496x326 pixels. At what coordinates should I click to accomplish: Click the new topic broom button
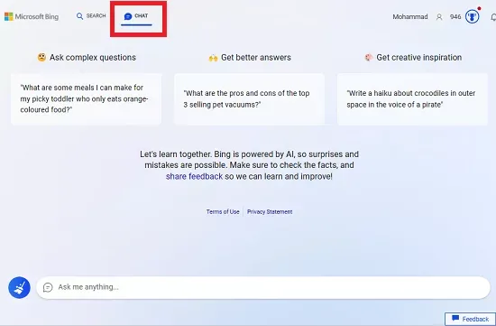click(x=19, y=288)
